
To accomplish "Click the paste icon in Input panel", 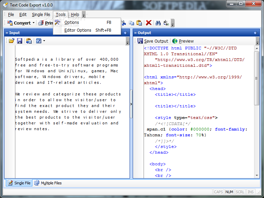I will [x=29, y=41].
